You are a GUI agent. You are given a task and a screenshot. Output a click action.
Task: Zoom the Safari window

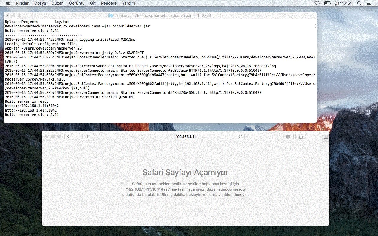59,136
